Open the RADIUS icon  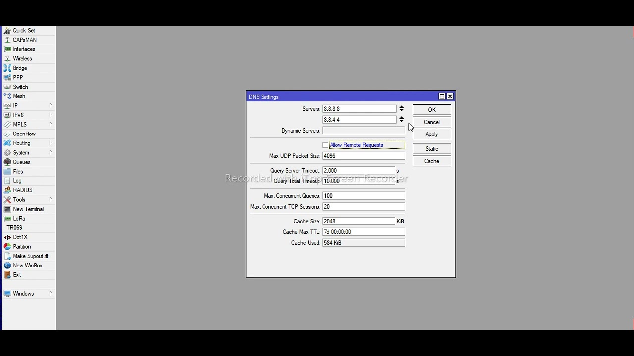point(7,190)
